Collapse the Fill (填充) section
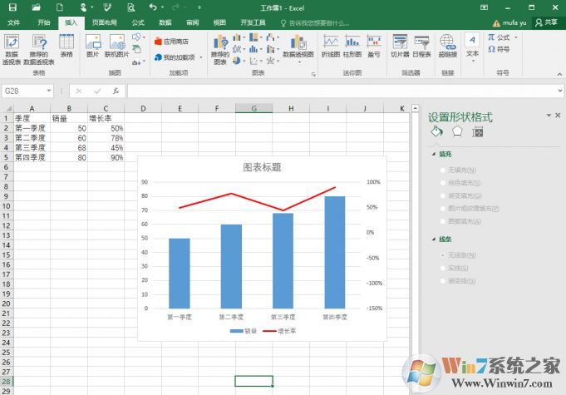Screen dimensions: 566x395 (434, 154)
